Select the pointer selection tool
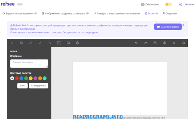Image resolution: width=196 pixels, height=119 pixels. tap(12, 43)
